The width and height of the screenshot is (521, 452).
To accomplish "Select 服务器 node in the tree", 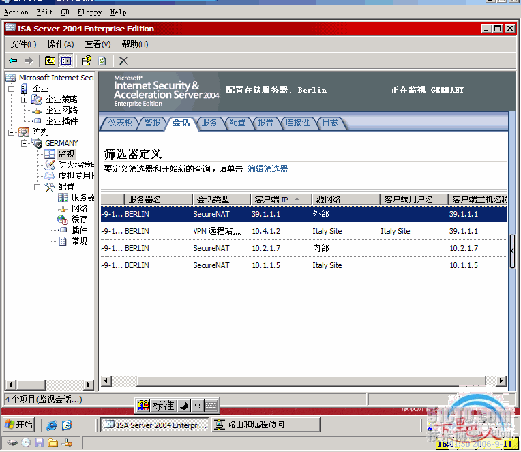I will click(x=83, y=198).
